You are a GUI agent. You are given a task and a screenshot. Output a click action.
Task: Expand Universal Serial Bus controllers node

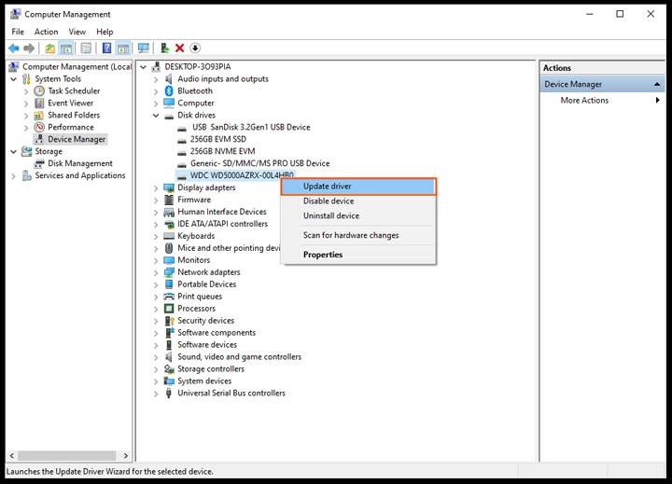coord(157,394)
